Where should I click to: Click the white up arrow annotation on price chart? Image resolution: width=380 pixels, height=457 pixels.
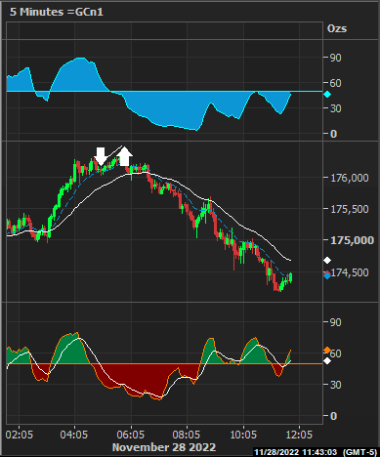[x=124, y=156]
